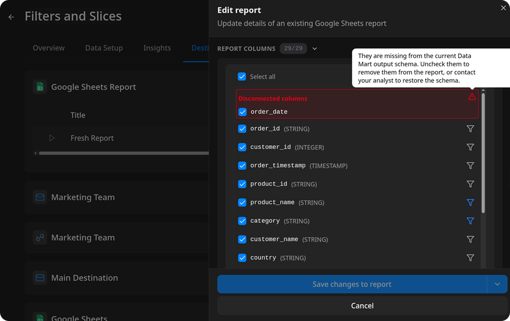Image resolution: width=510 pixels, height=321 pixels.
Task: Click the 29/29 column count badge
Action: pos(293,48)
